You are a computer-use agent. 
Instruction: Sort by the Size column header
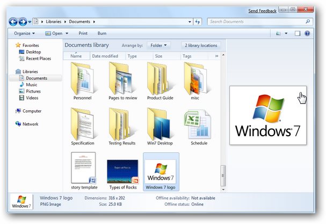coord(166,56)
